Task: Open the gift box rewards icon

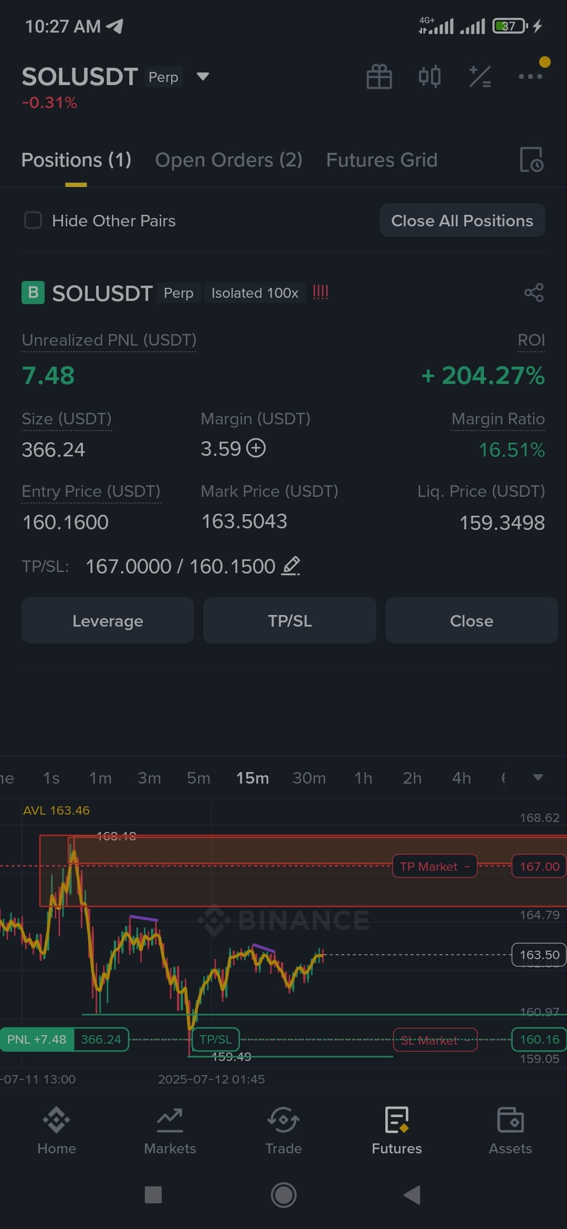Action: point(379,77)
